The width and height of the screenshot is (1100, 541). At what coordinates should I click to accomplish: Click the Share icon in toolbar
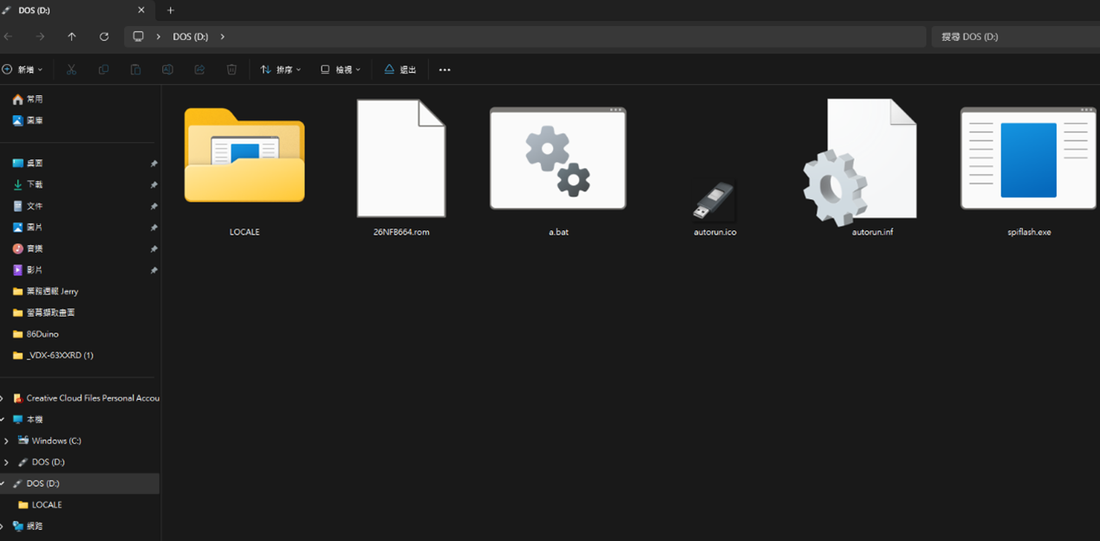coord(199,69)
